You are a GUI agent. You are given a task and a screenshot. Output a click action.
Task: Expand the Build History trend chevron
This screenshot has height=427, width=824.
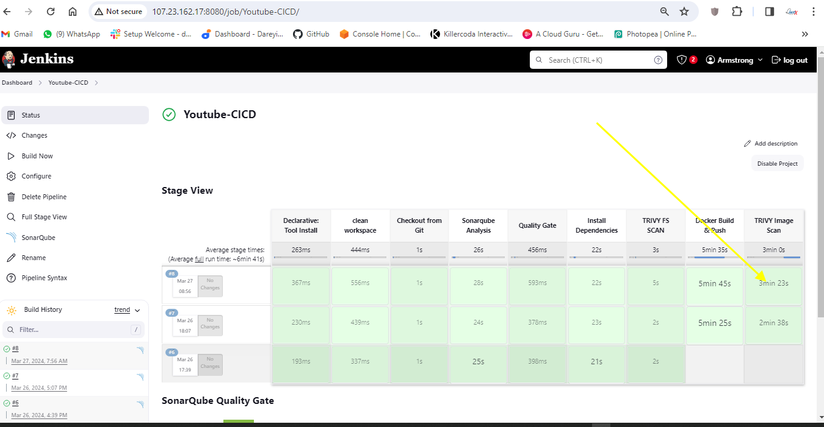pos(137,310)
